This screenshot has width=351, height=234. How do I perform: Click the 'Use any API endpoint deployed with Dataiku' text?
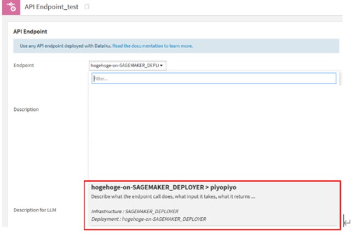tap(65, 46)
